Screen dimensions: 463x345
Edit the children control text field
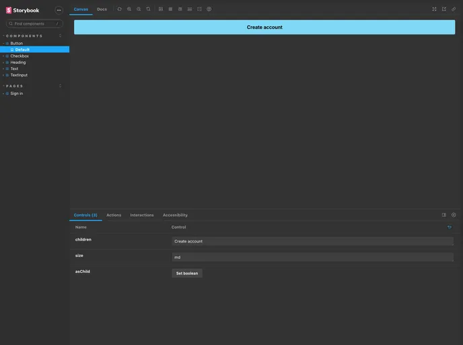point(312,241)
